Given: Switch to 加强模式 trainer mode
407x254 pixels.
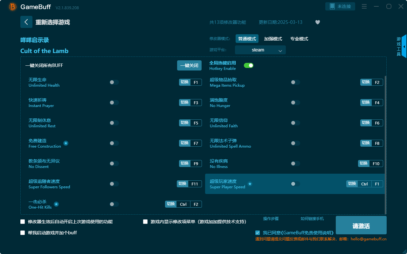Looking at the screenshot, I should click(x=273, y=38).
